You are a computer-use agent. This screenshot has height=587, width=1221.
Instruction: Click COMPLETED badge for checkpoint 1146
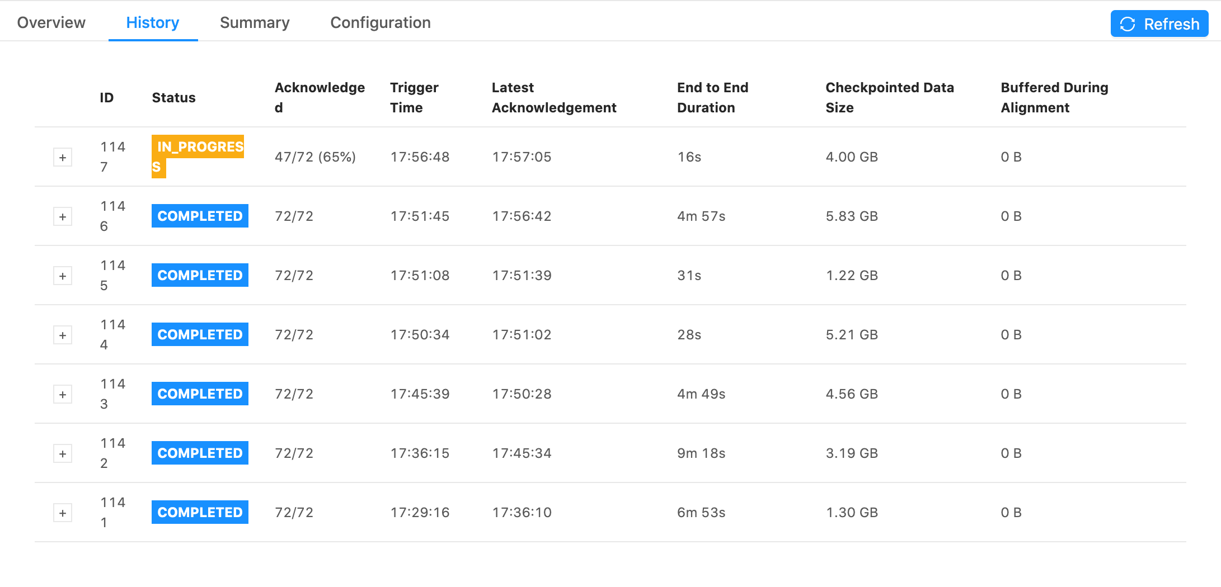[x=200, y=216]
